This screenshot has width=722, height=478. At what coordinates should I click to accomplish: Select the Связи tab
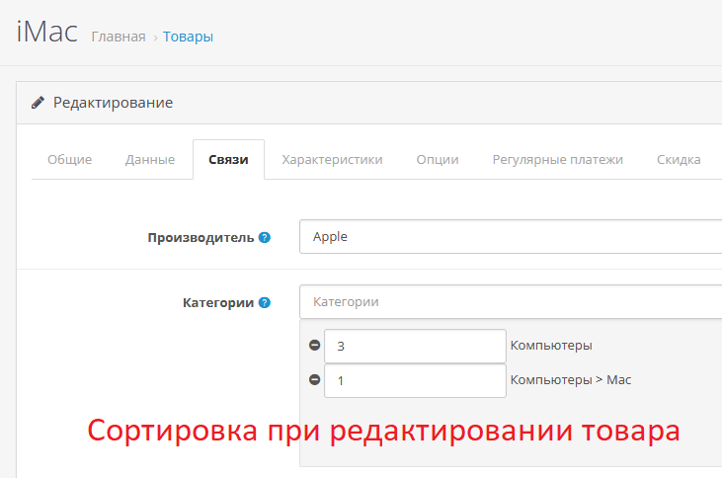(228, 159)
